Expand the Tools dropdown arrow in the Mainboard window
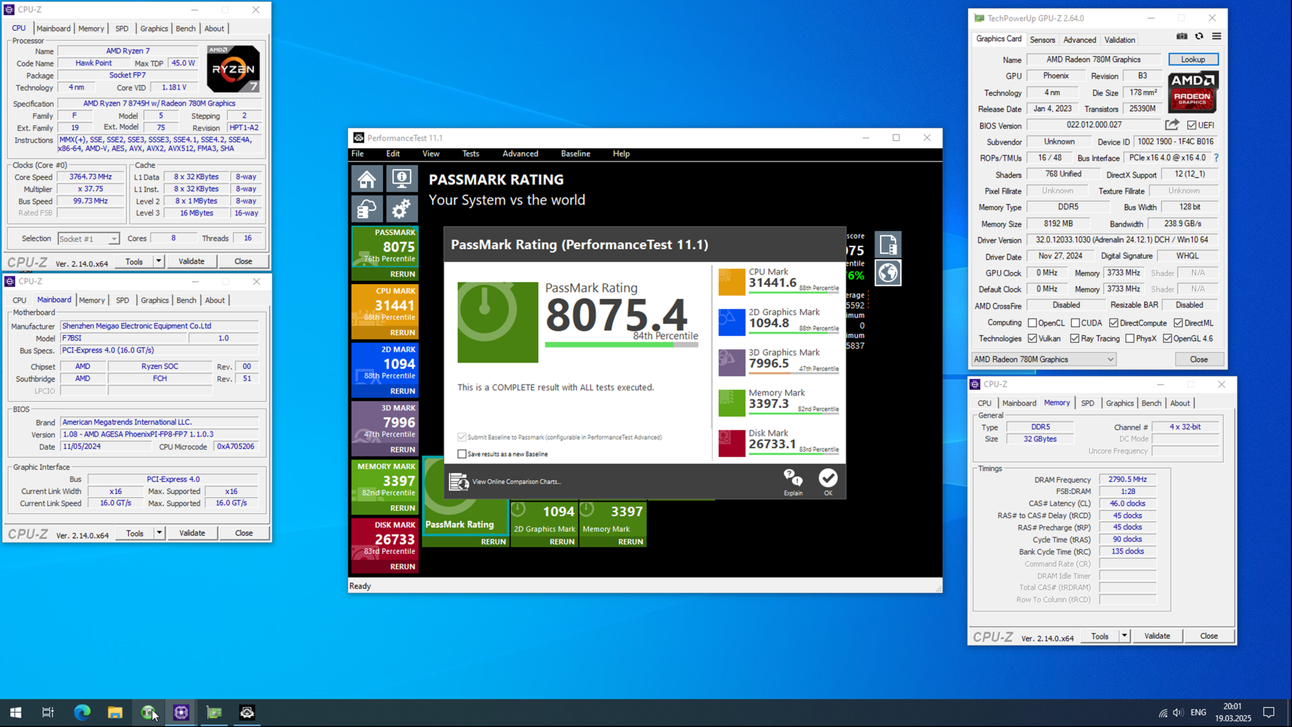1292x727 pixels. [x=159, y=533]
